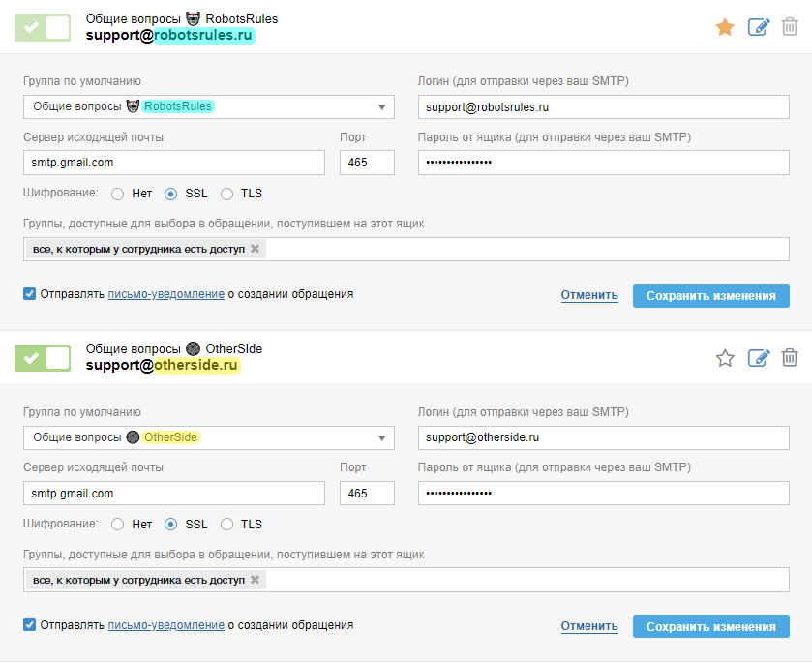
Task: Click the gold star on RobotsRules mailbox
Action: pos(725,27)
